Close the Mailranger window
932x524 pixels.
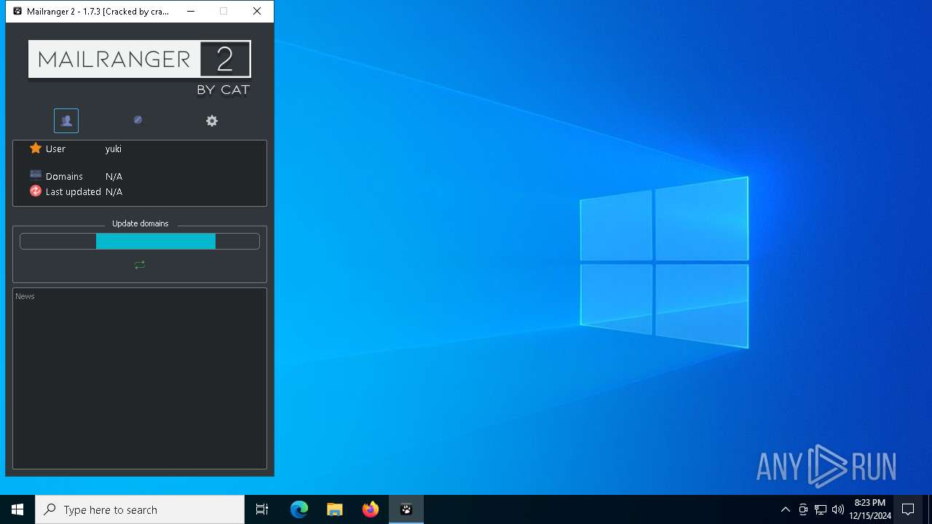point(257,12)
